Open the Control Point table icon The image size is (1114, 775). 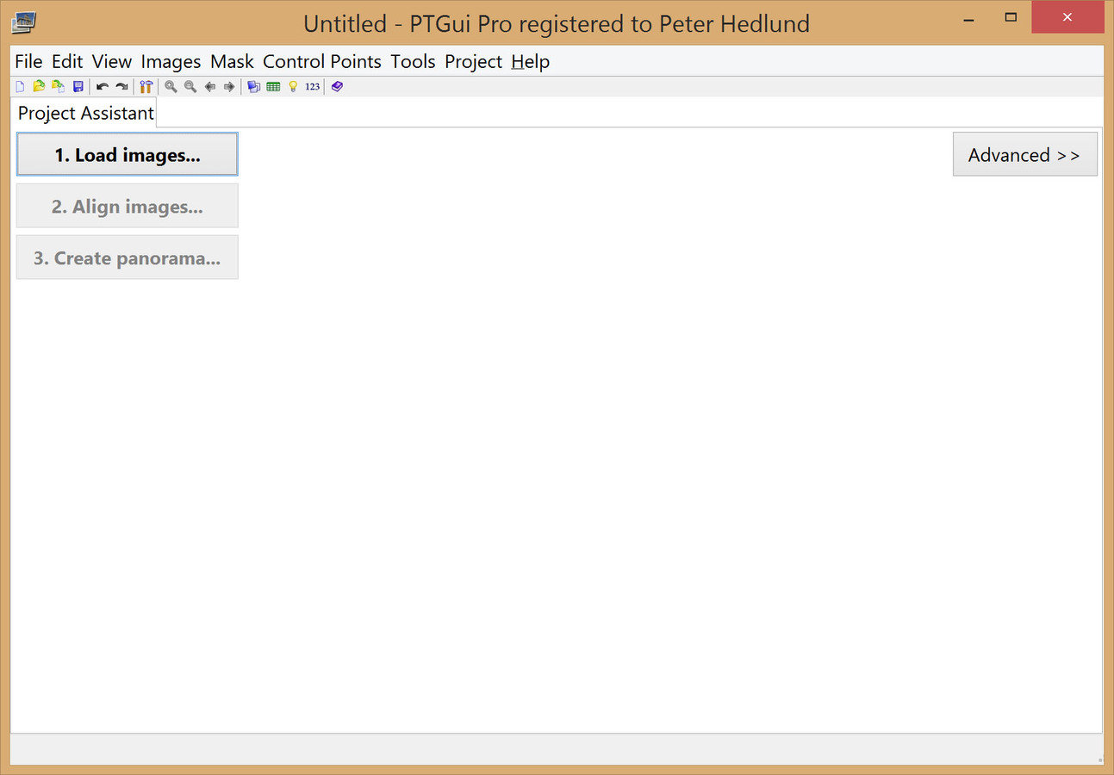click(273, 86)
